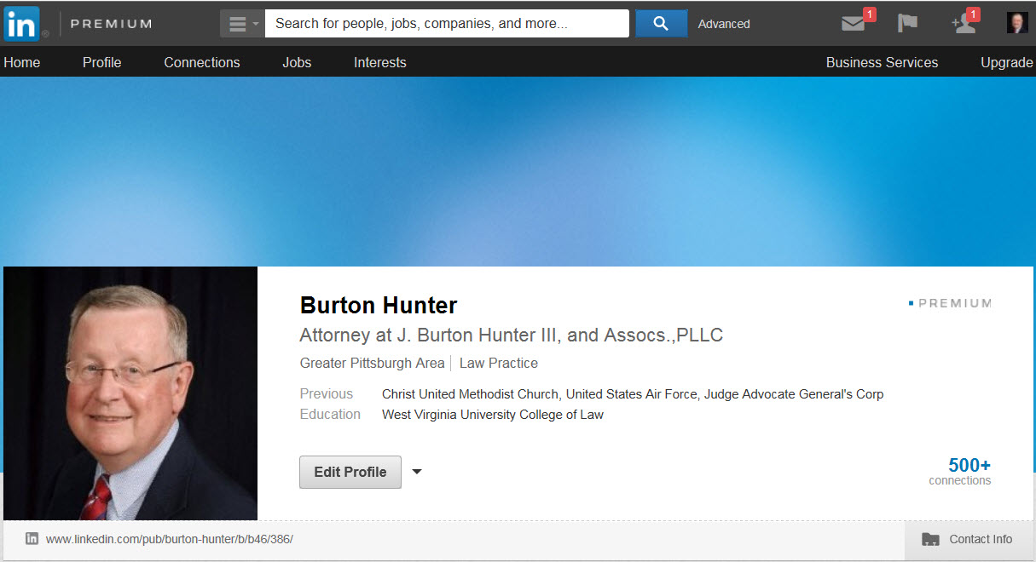Open the Interests menu item
Viewport: 1036px width, 562px height.
[380, 62]
